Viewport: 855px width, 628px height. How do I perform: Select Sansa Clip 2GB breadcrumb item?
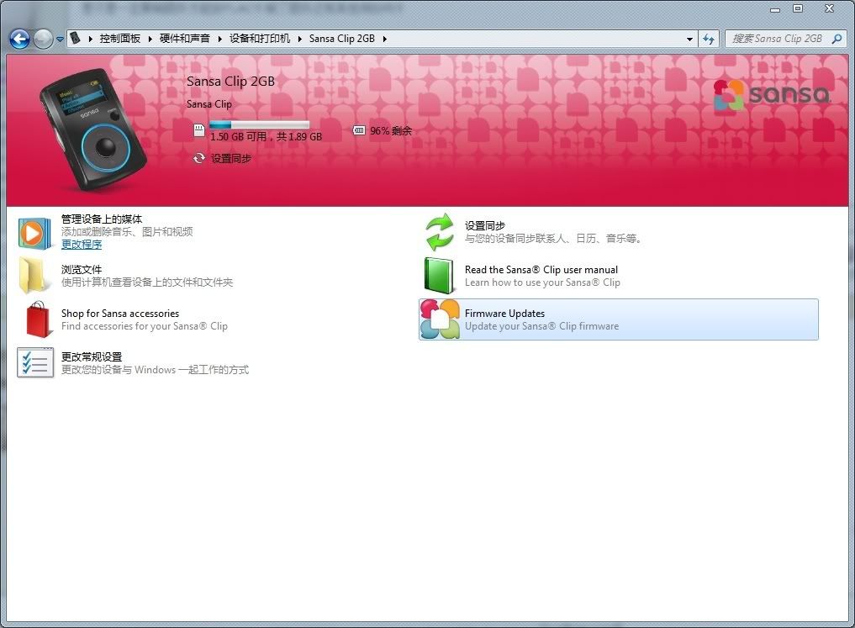[x=342, y=39]
